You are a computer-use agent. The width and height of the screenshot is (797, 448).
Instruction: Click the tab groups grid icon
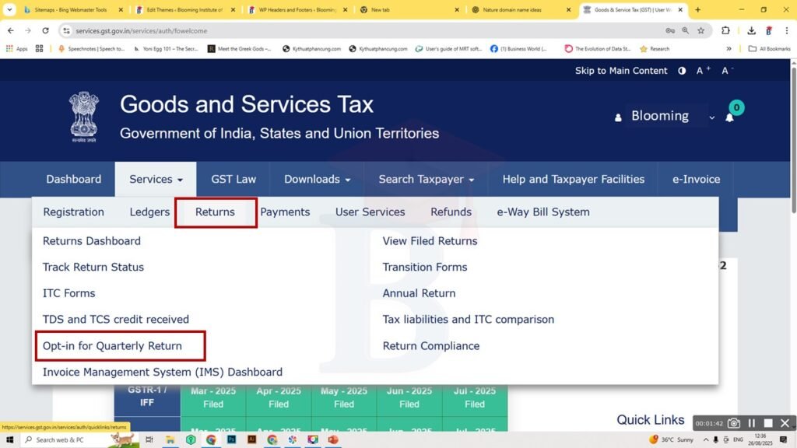pos(39,49)
